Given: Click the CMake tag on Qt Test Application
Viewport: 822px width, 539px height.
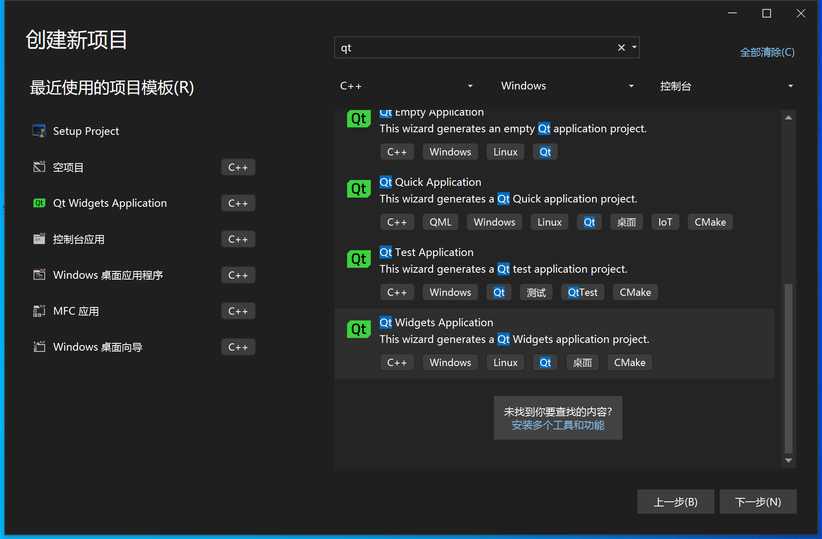Looking at the screenshot, I should pyautogui.click(x=635, y=292).
